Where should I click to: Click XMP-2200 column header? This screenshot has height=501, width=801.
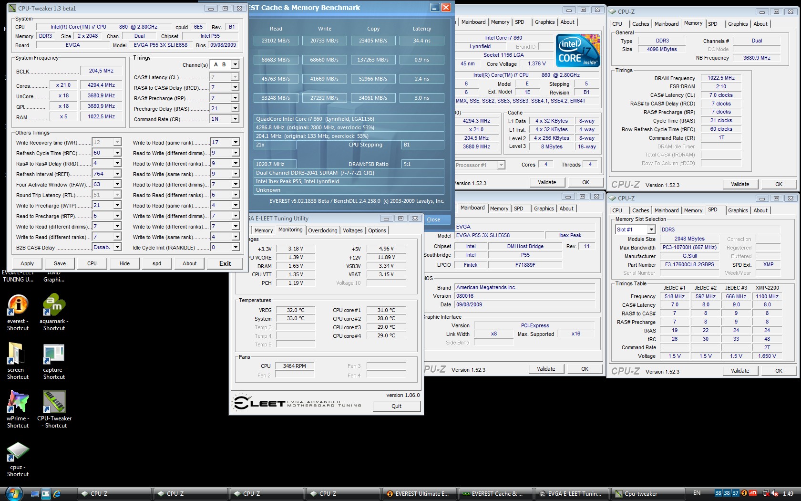coord(767,288)
